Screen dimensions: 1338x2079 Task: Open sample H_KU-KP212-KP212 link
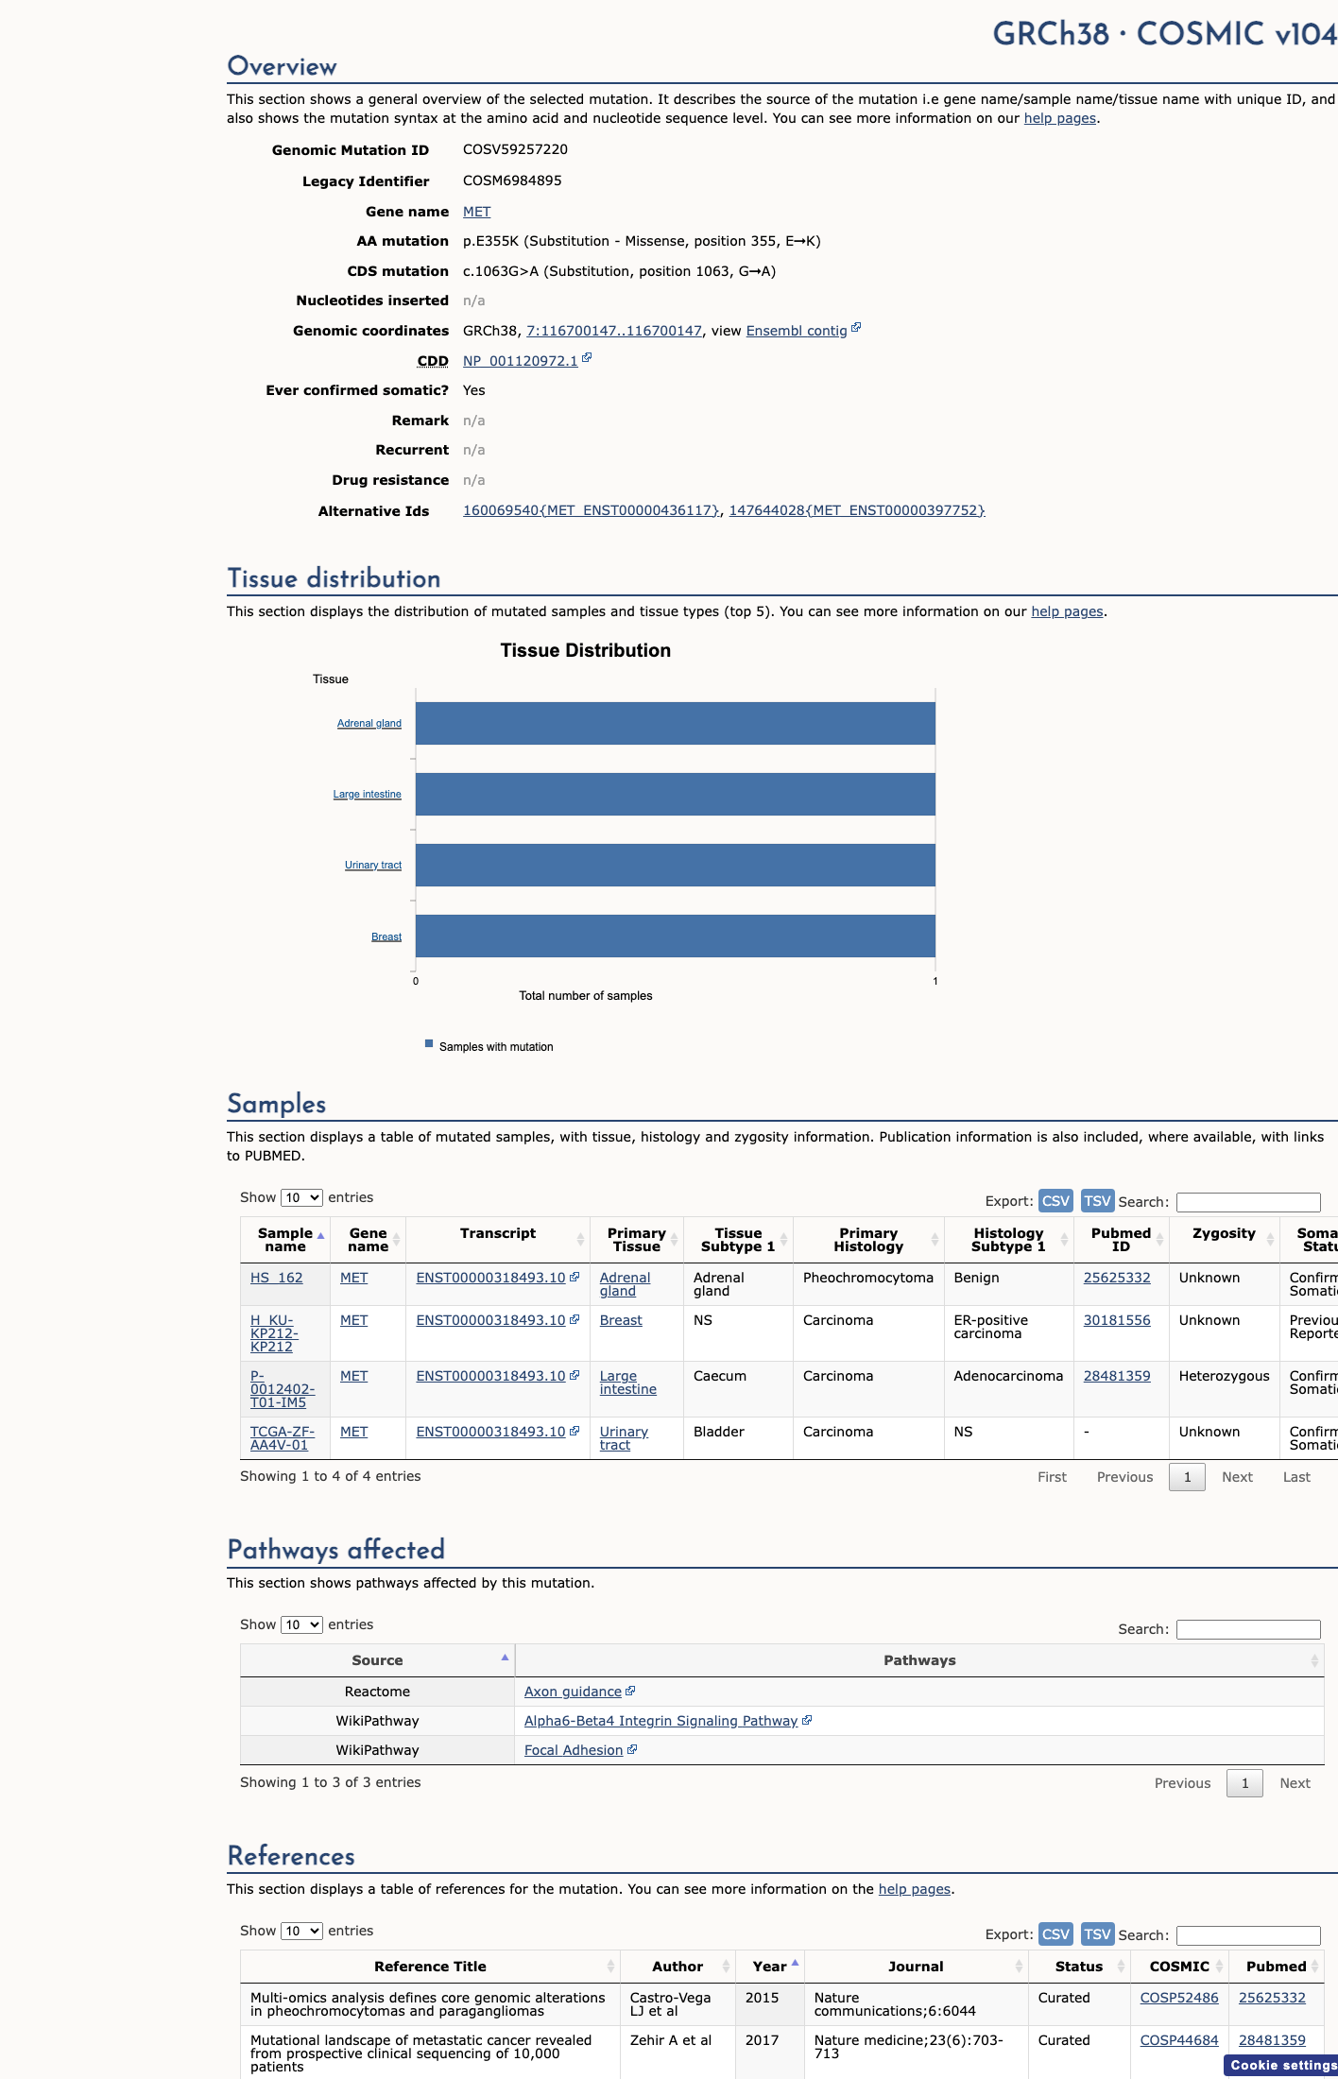pos(274,1333)
